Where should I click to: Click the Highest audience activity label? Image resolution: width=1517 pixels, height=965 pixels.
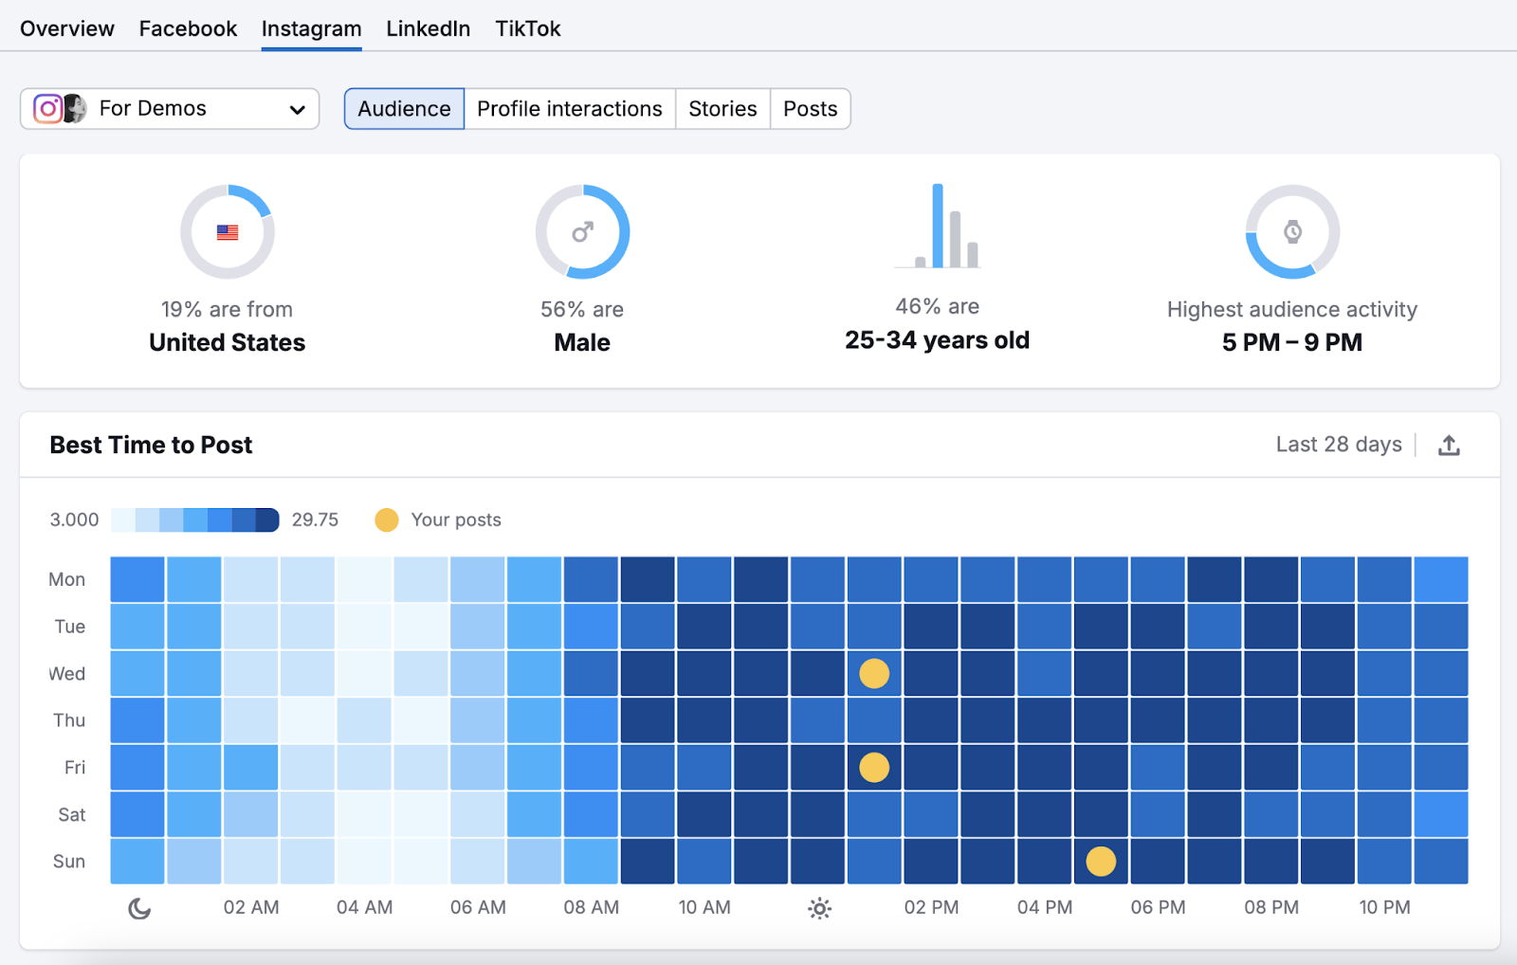(x=1292, y=310)
